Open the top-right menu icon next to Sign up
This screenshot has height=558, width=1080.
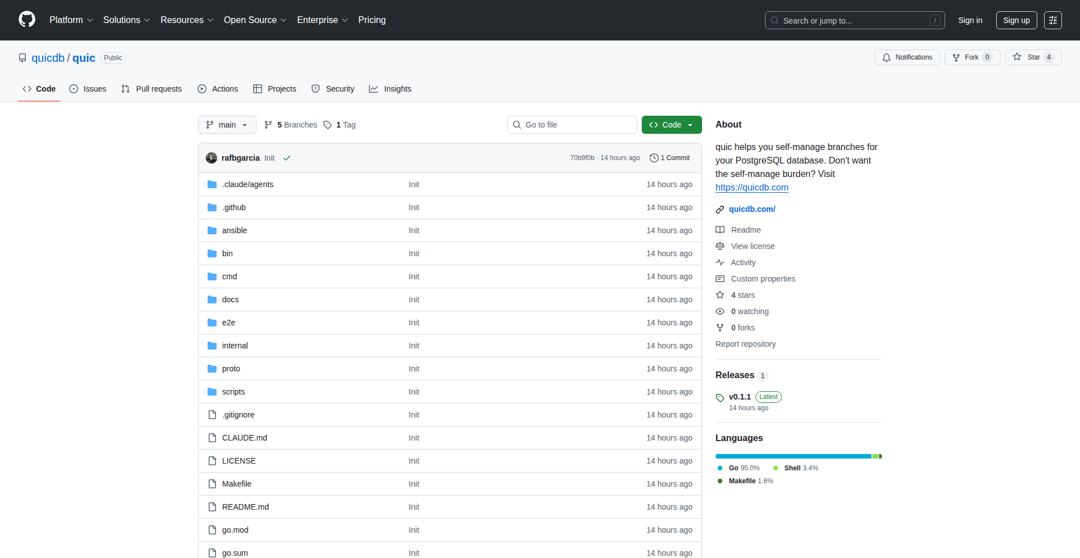coord(1052,20)
